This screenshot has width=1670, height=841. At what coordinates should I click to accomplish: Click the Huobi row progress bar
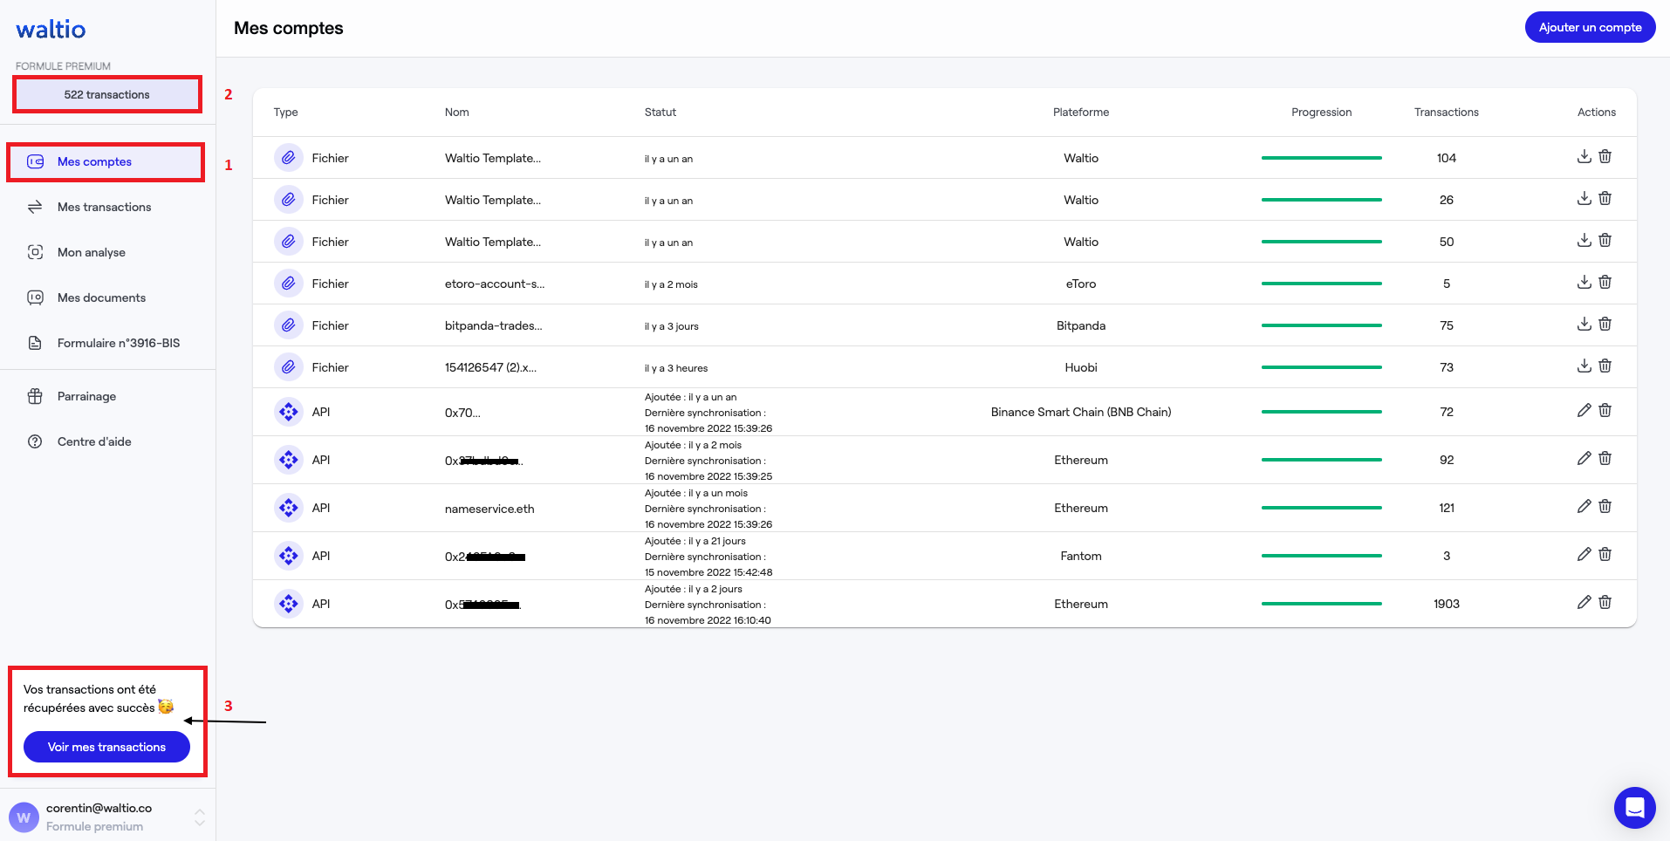point(1321,367)
